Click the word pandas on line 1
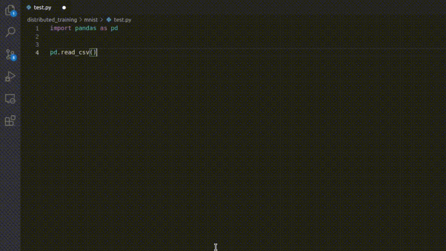The image size is (446, 251). point(86,28)
